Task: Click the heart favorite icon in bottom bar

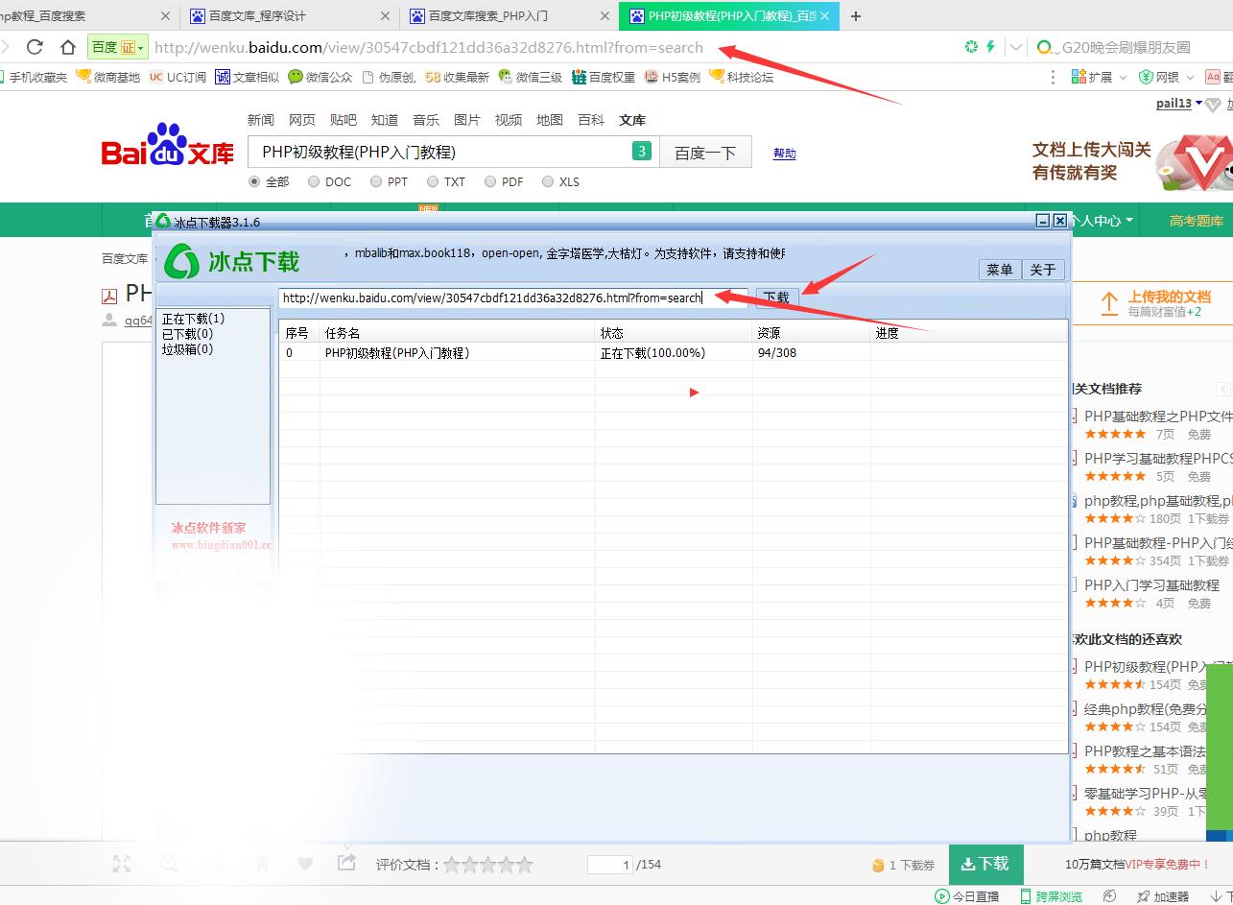Action: tap(305, 864)
